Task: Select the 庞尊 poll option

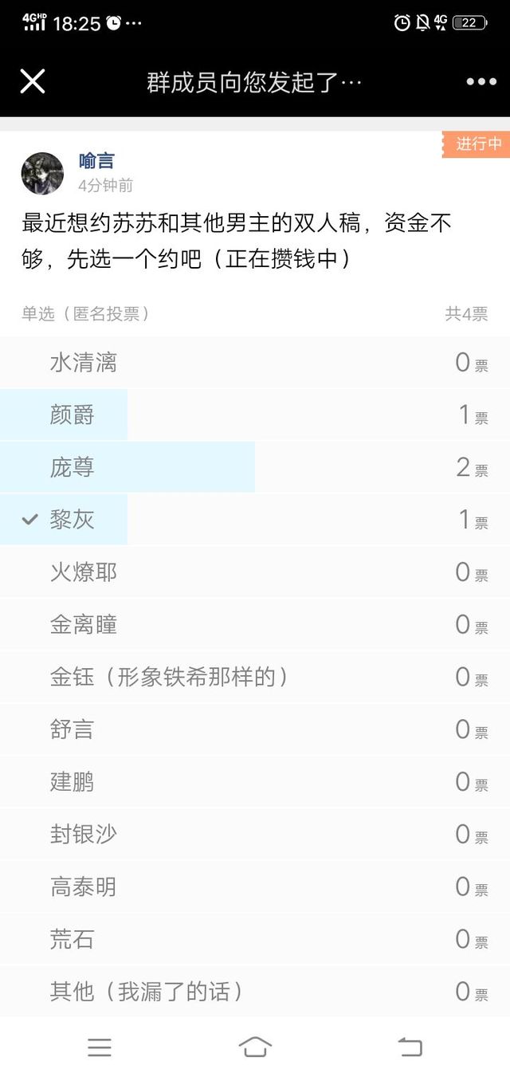Action: (x=255, y=468)
